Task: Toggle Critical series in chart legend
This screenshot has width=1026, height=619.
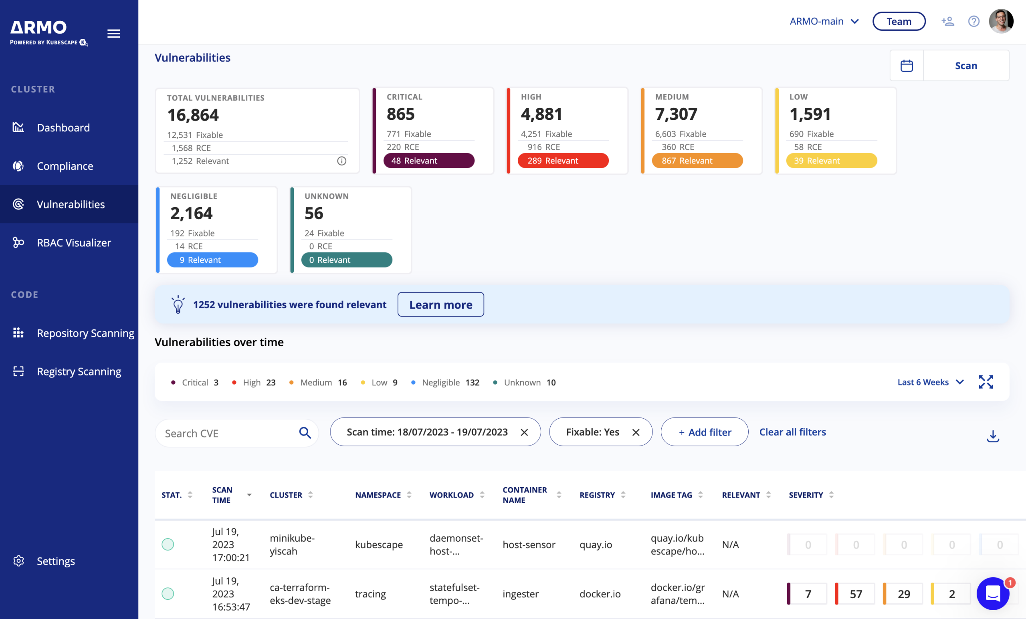Action: [x=194, y=382]
